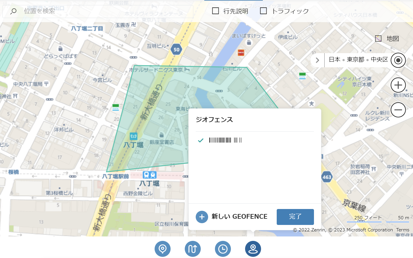Click the 銀座堂書店 shop label
Viewport: 413px width, 258px height.
point(162,142)
